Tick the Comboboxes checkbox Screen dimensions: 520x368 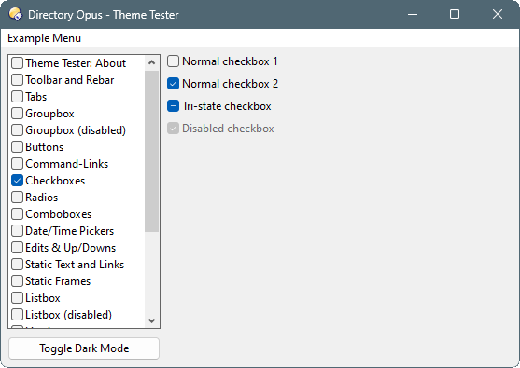pos(17,213)
